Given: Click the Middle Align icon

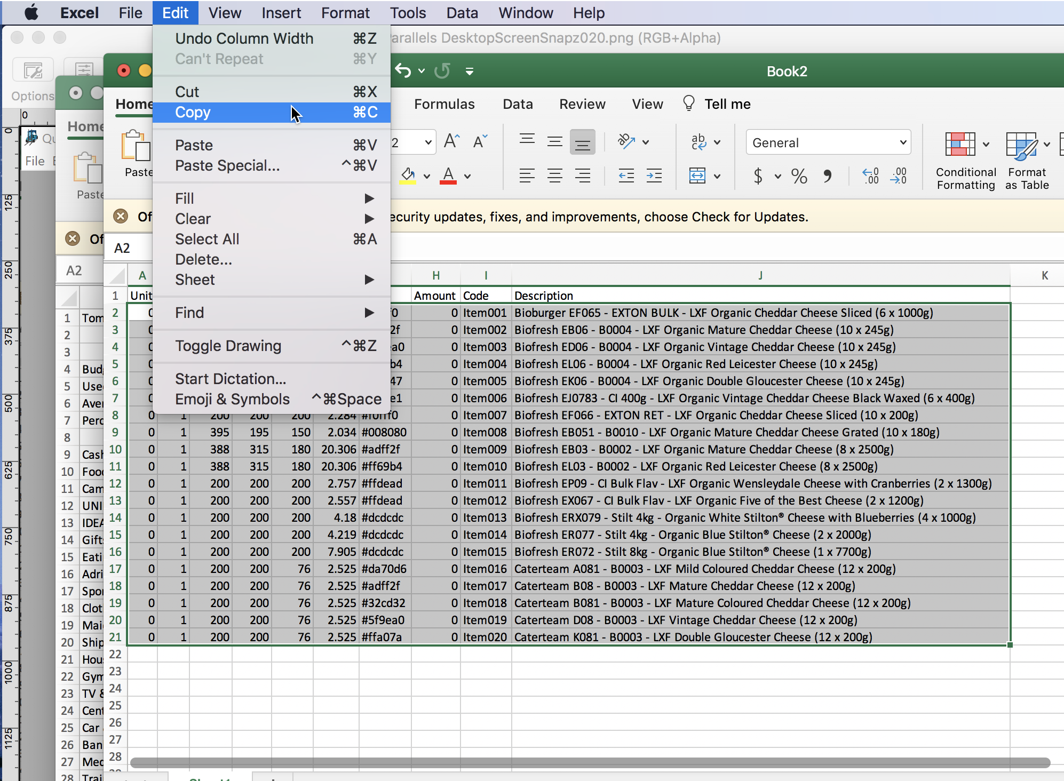Looking at the screenshot, I should (x=555, y=141).
